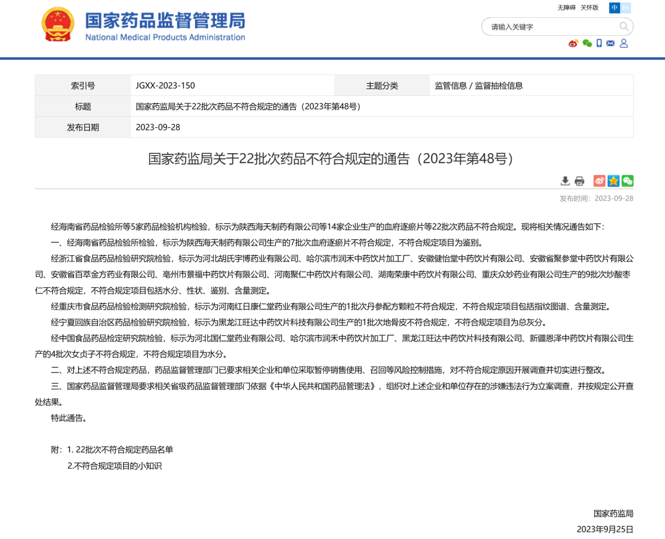This screenshot has width=665, height=539.
Task: Click the 索引号 label cell
Action: 83,86
